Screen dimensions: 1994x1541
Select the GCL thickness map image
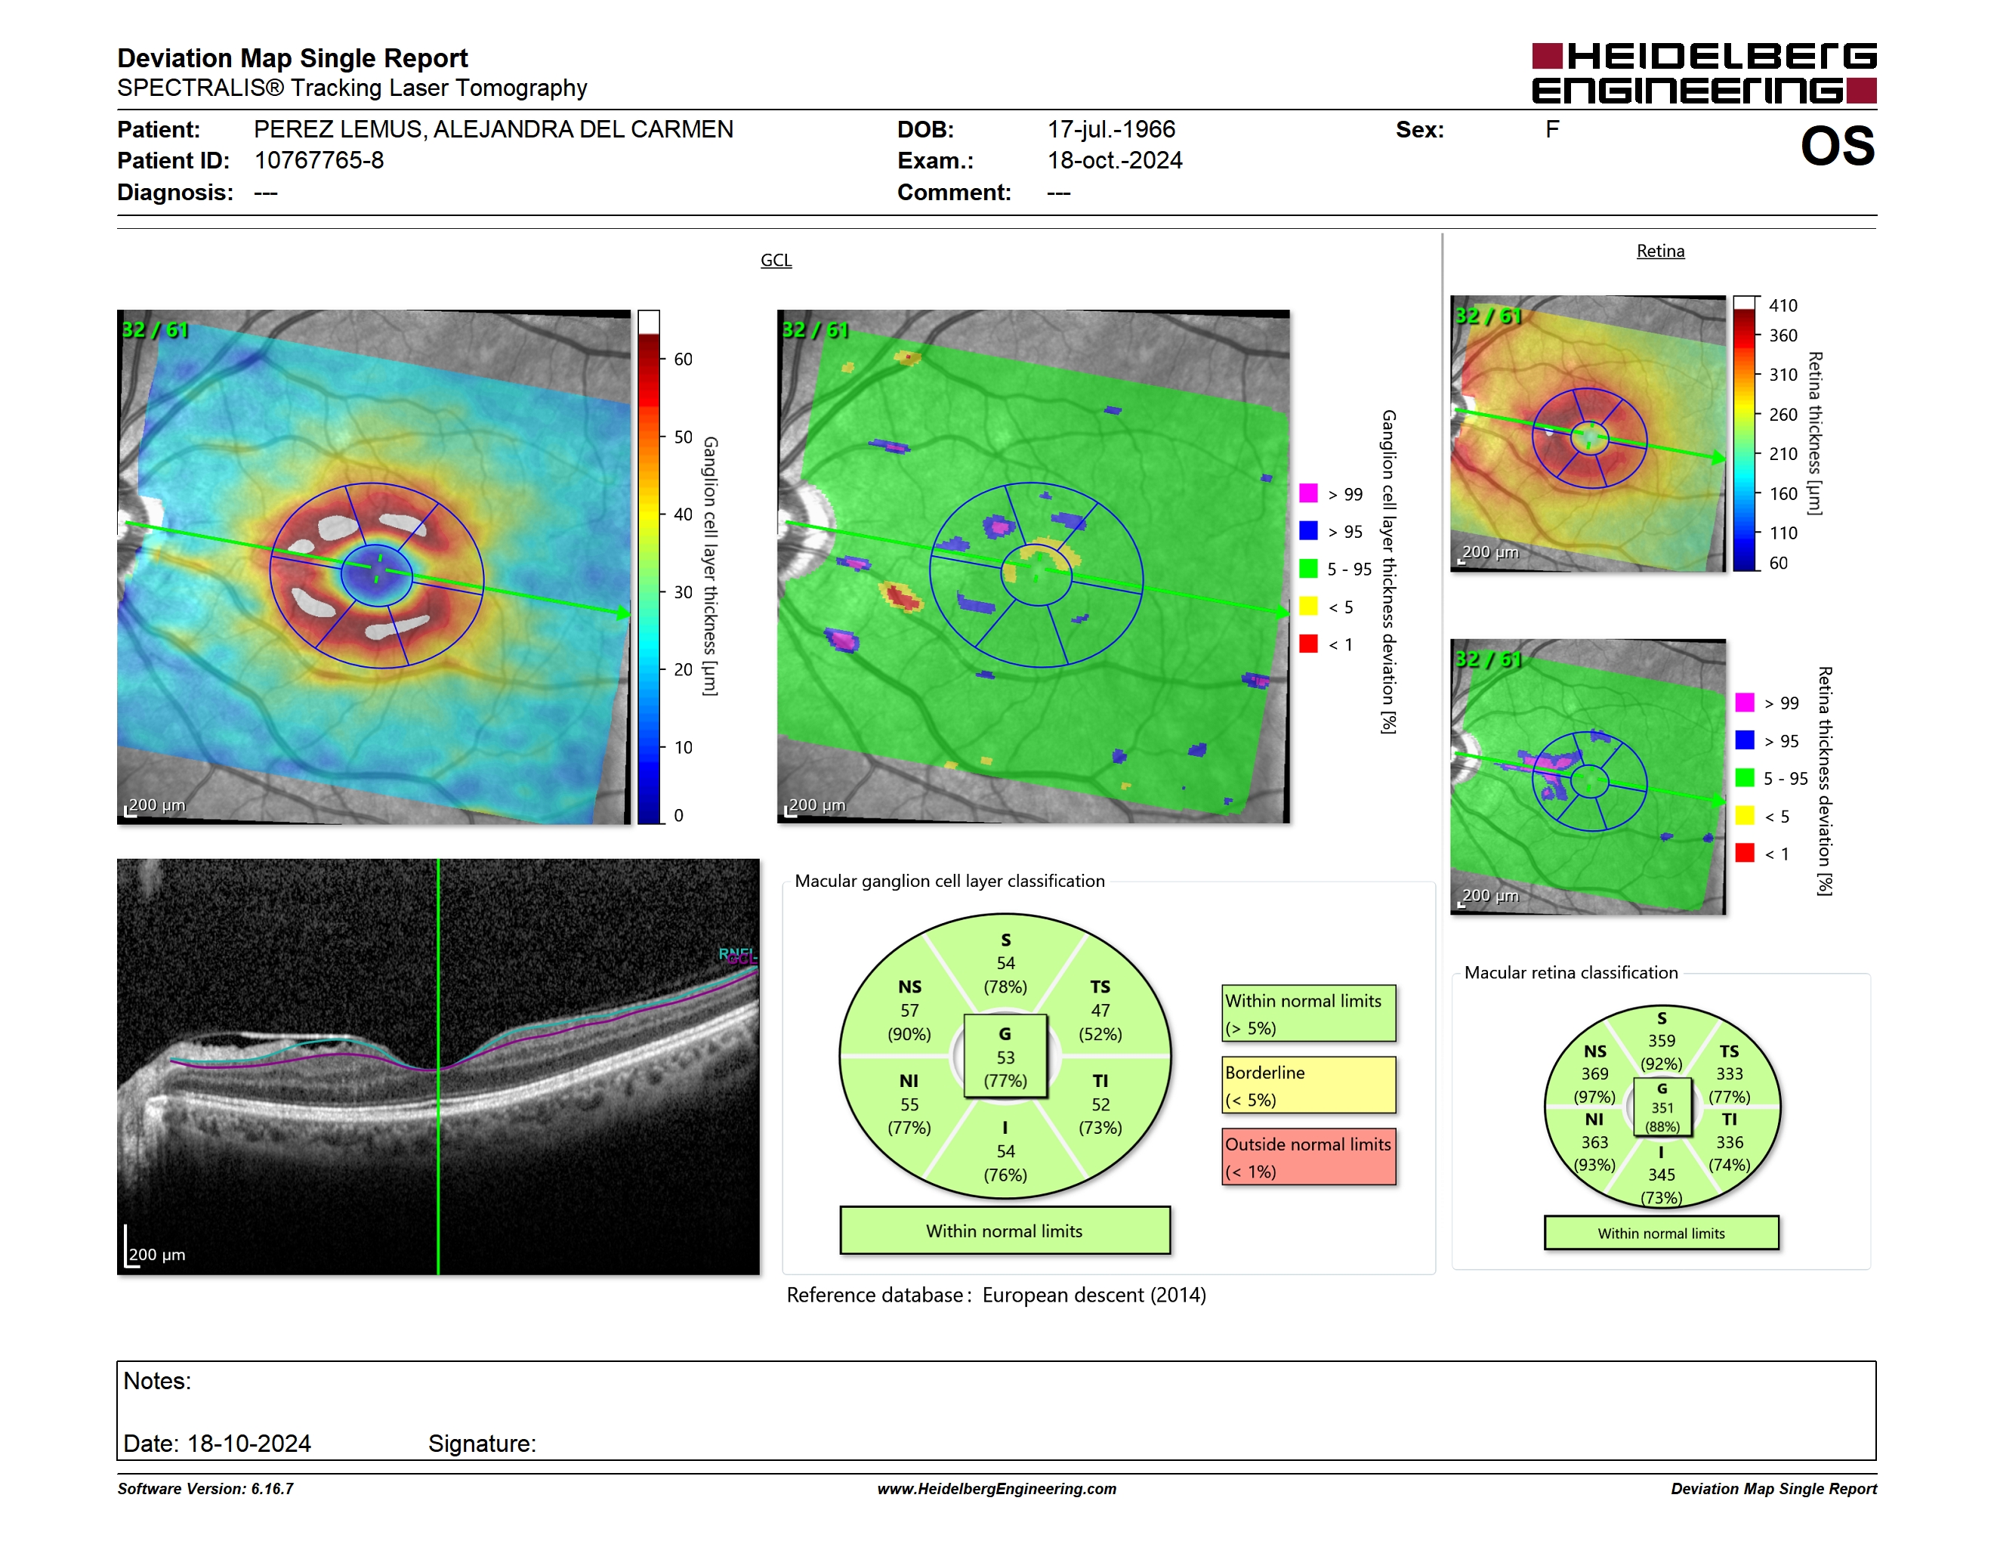point(373,567)
